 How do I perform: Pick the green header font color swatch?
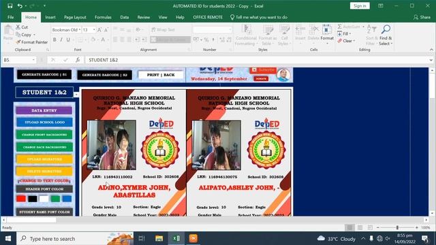(55, 199)
